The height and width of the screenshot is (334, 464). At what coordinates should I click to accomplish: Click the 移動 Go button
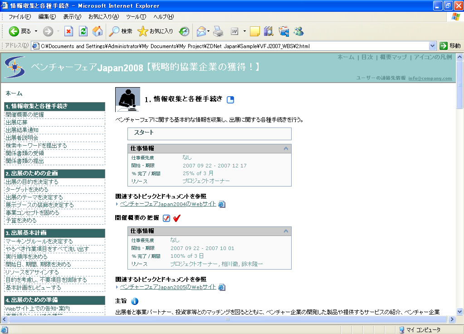tap(450, 46)
